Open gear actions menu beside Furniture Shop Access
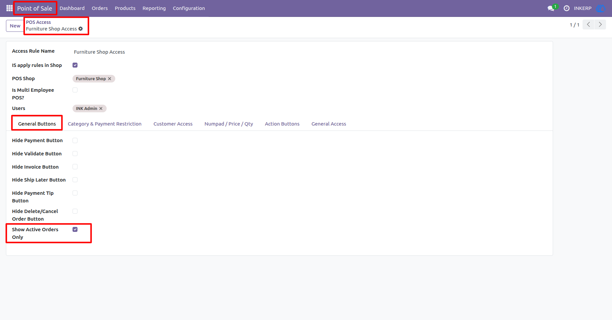The image size is (612, 320). coord(80,29)
